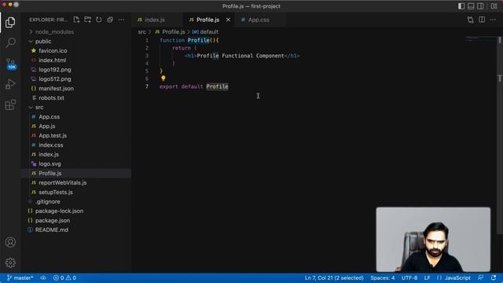Open setupTests.js in the Explorer
Image resolution: width=503 pixels, height=283 pixels.
[x=76, y=192]
